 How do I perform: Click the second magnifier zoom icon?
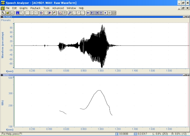coord(74,13)
